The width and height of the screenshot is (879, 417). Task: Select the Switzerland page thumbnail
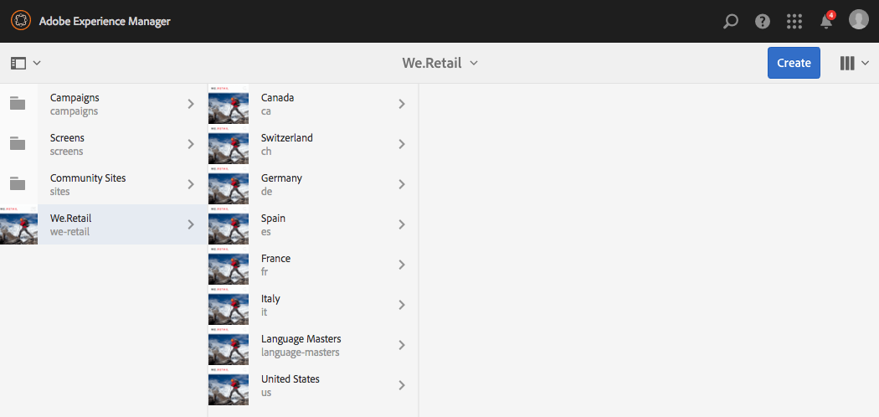(229, 144)
